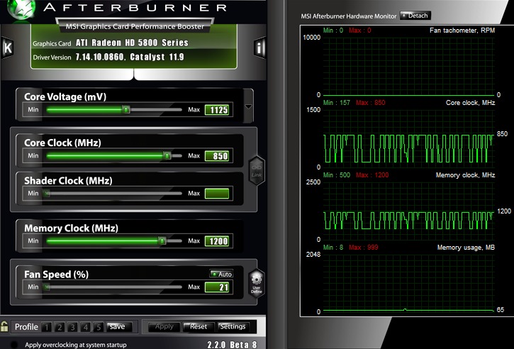
Task: Click the Core Voltage slider handle
Action: 126,109
